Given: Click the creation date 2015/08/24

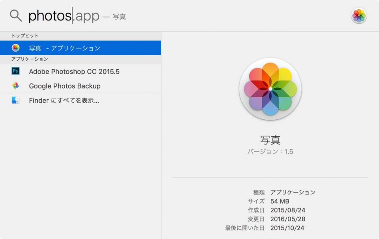Looking at the screenshot, I should click(x=288, y=210).
